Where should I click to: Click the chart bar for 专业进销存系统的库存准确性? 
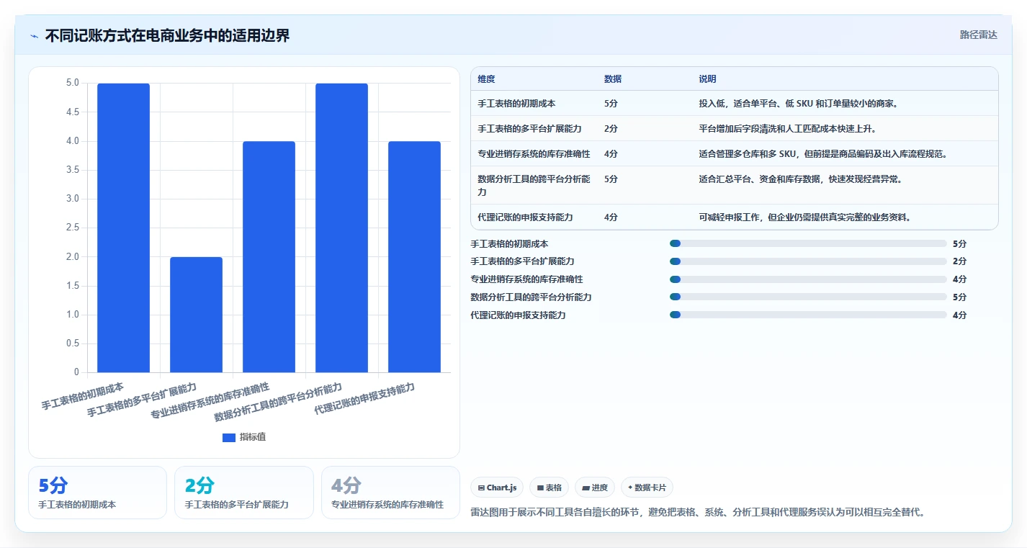[x=269, y=257]
